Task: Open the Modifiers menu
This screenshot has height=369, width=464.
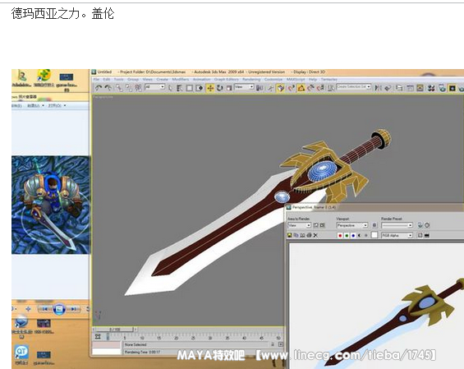Action: 180,80
